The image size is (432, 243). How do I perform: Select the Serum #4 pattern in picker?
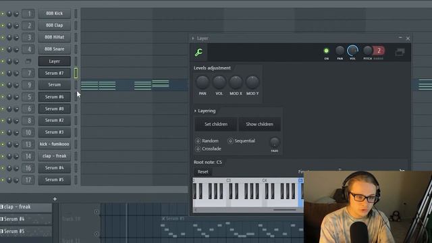(26, 219)
